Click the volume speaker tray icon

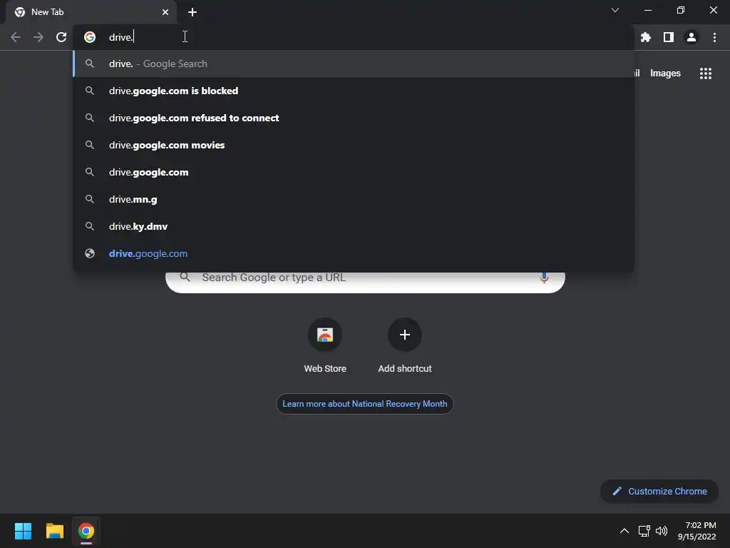click(x=661, y=531)
